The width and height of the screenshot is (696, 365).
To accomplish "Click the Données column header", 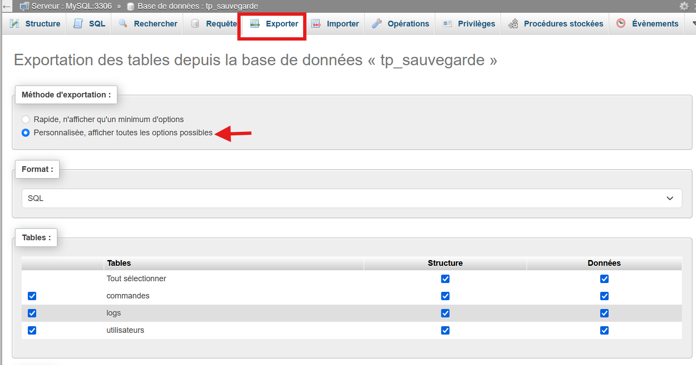I will 604,263.
